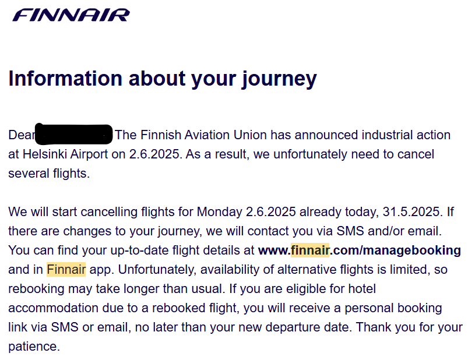Click the 'SMS and/or email' text
The image size is (468, 360).
click(389, 231)
